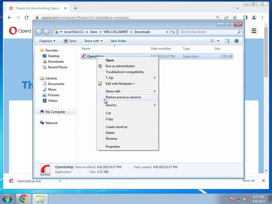Click the Chrome back arrow
Screen dimensions: 272x204
click(10, 18)
